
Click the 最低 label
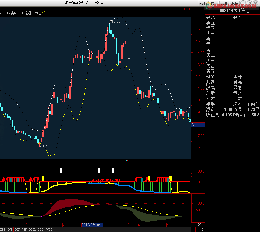click(x=237, y=88)
